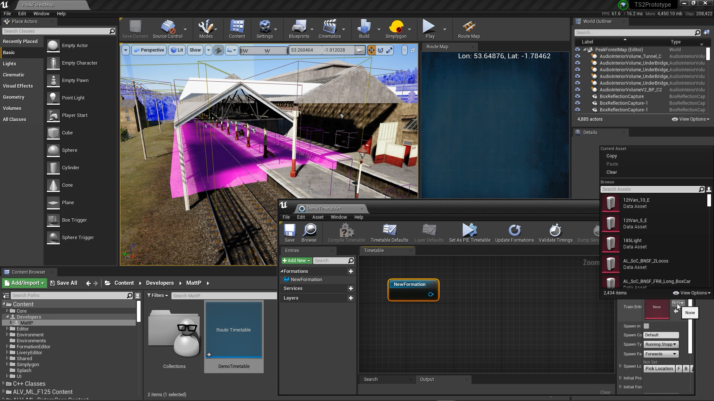This screenshot has height=401, width=714.
Task: Select the DemoTimetable asset thumbnail
Action: [x=234, y=330]
